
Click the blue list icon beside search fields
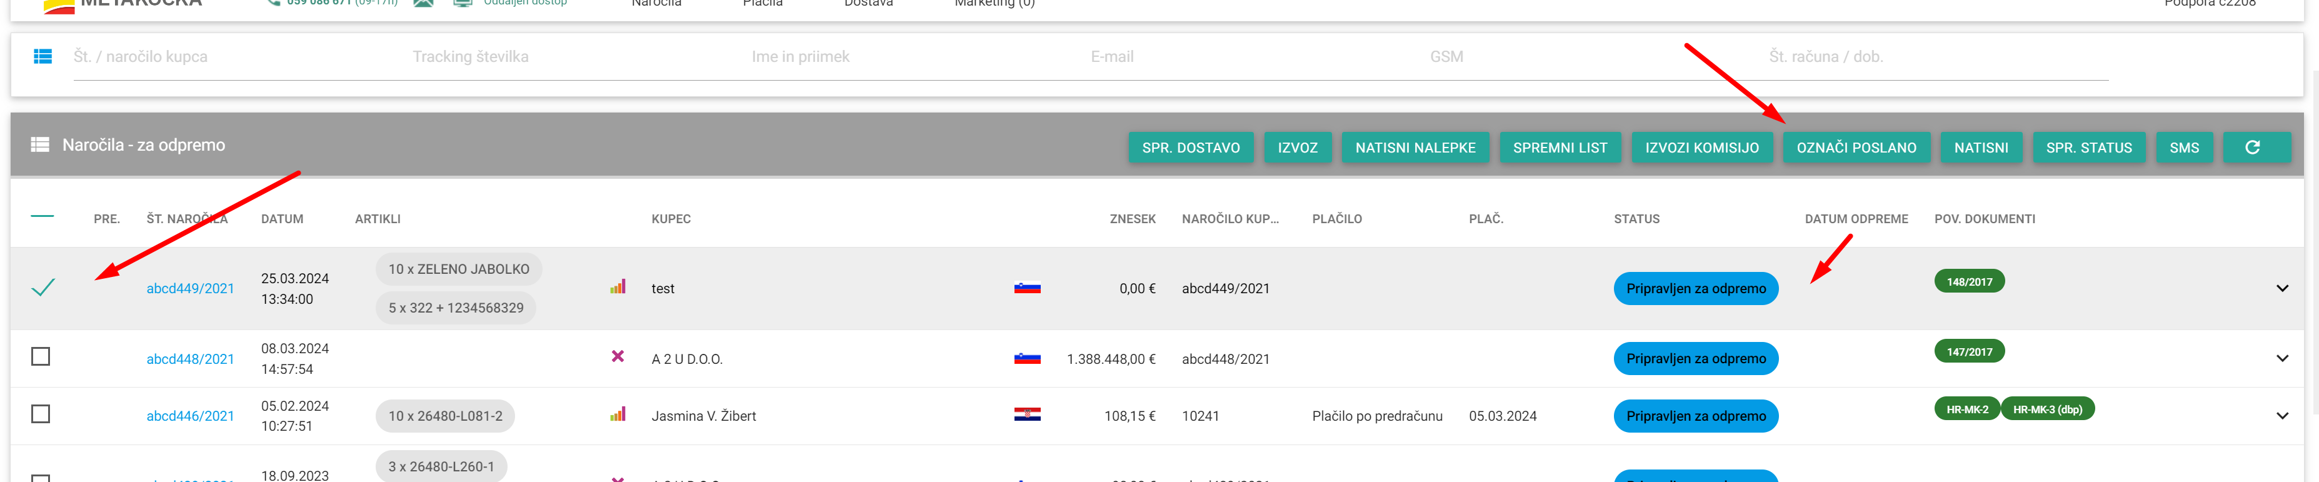pyautogui.click(x=43, y=57)
